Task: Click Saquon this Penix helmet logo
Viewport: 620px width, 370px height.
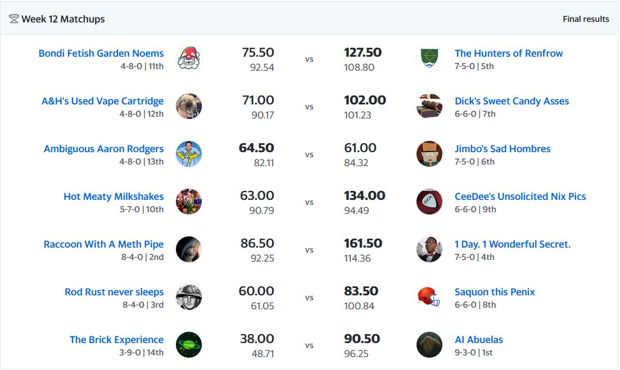Action: click(x=429, y=297)
